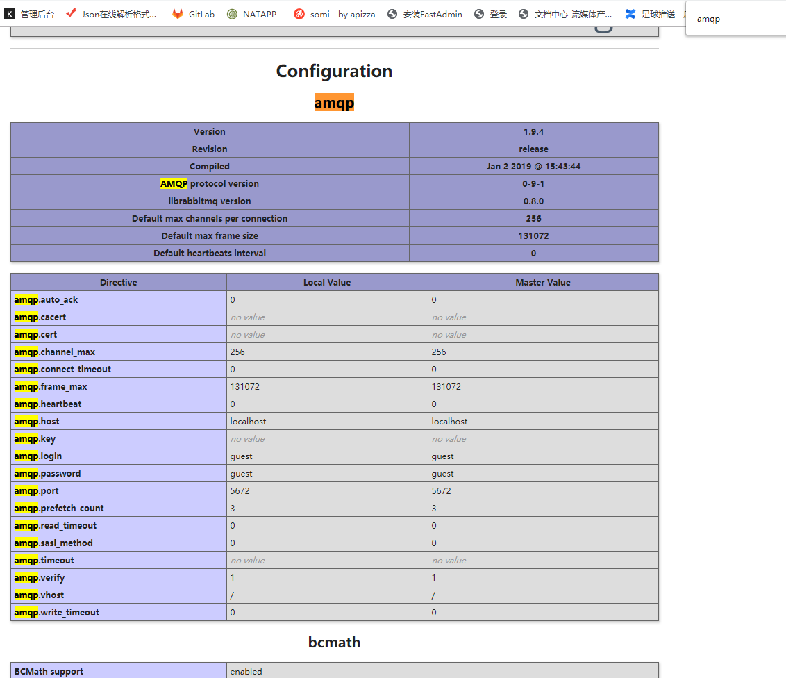The image size is (786, 678).
Task: Select the amqp.login directive
Action: tap(38, 456)
